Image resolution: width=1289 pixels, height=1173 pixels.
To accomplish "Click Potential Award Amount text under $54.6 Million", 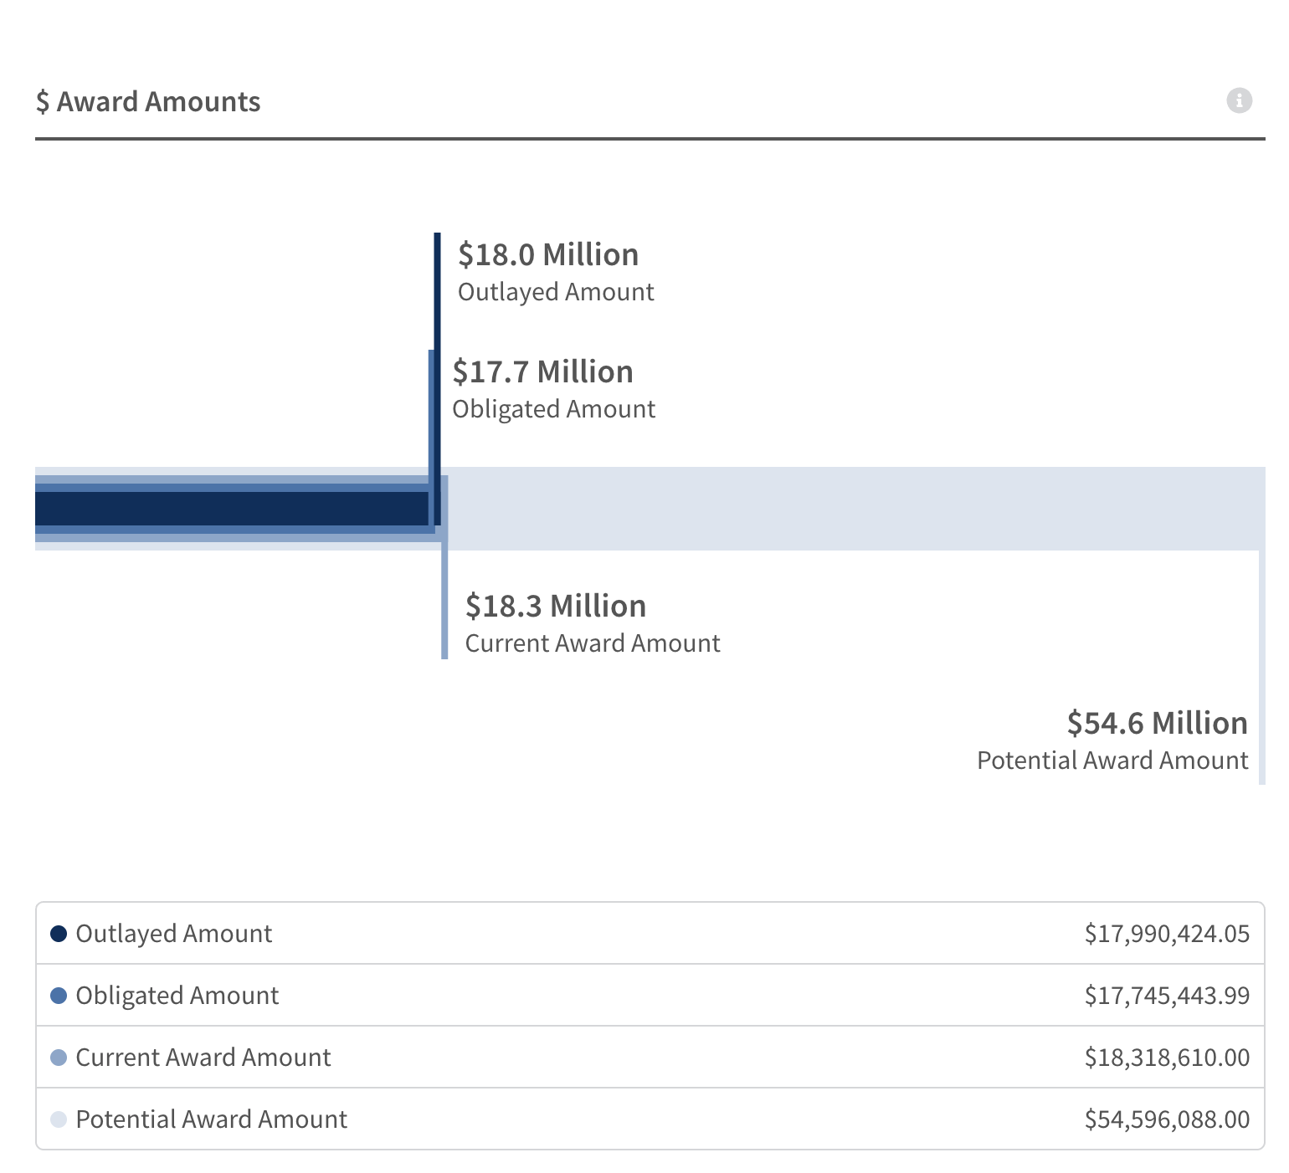I will tap(1112, 761).
